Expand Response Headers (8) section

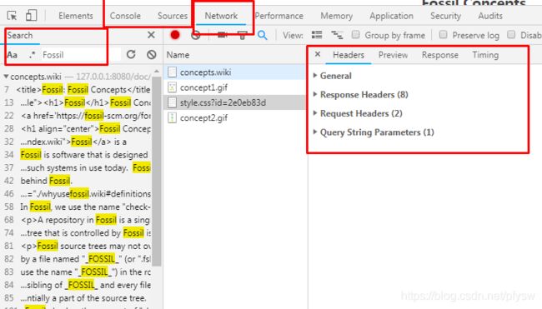[x=360, y=95]
